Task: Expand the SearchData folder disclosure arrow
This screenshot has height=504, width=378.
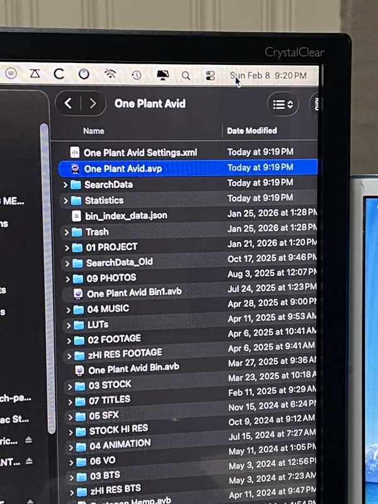Action: 65,185
